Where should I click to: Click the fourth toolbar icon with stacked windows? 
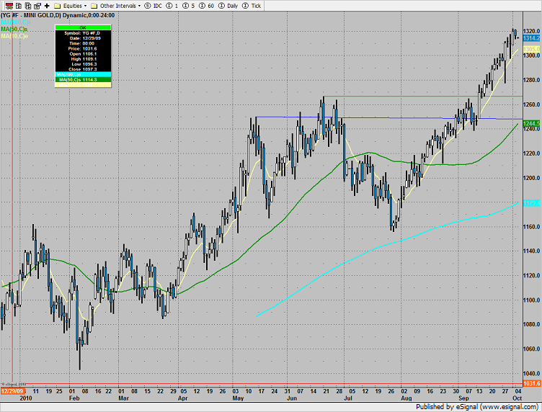point(37,6)
